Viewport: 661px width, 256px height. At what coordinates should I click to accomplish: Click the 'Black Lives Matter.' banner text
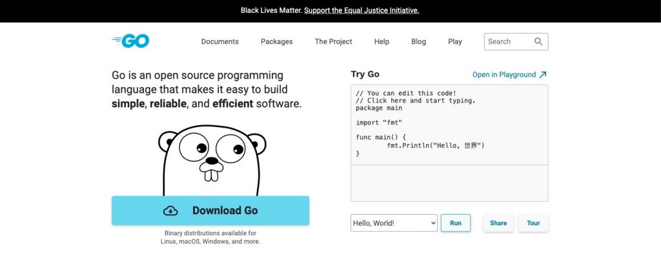click(272, 10)
